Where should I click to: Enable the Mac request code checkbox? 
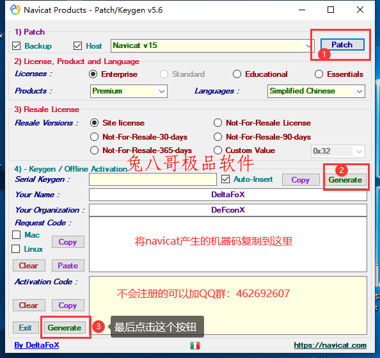coord(16,234)
